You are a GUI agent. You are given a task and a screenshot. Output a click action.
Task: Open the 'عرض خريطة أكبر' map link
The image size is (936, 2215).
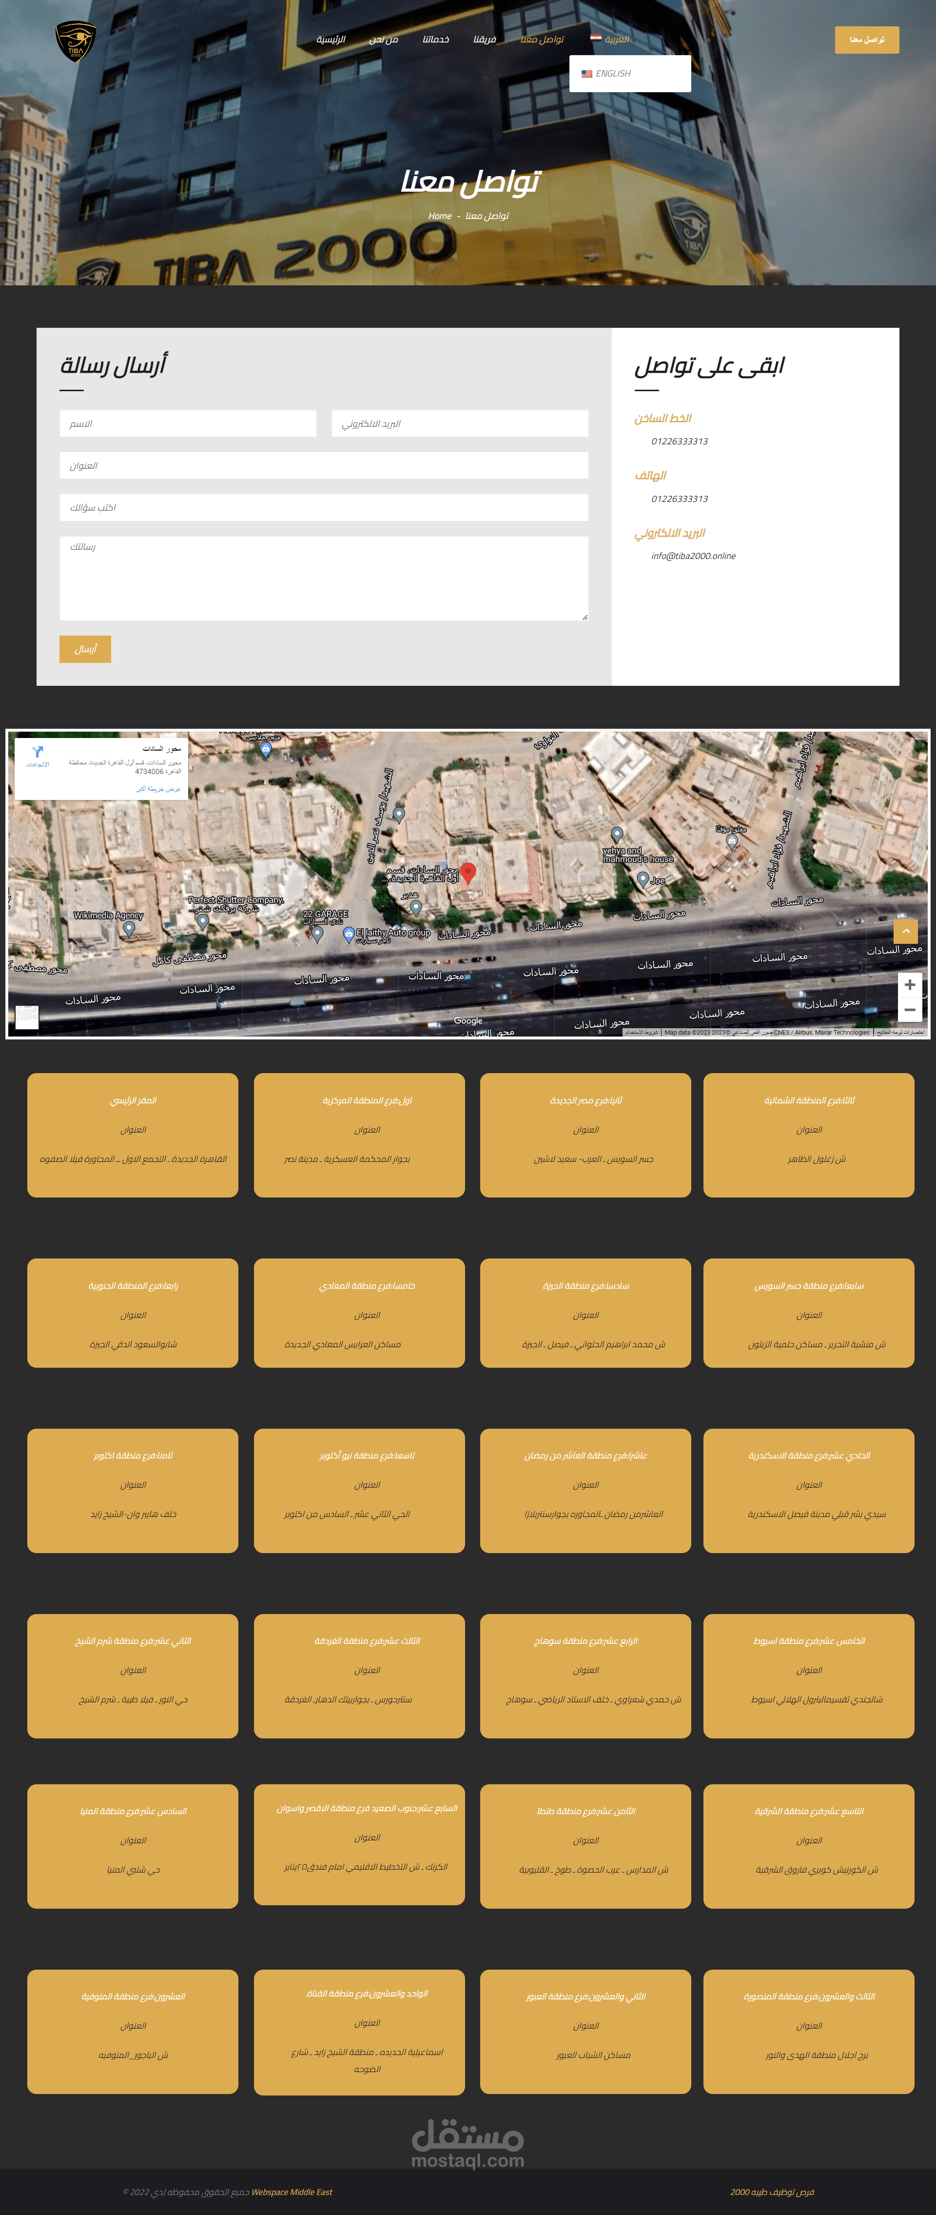click(158, 788)
